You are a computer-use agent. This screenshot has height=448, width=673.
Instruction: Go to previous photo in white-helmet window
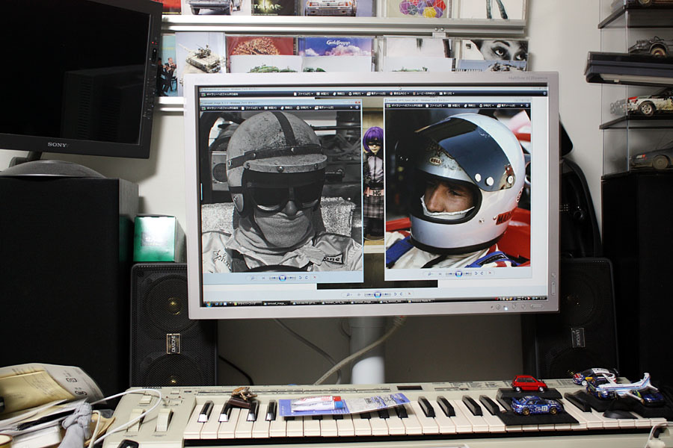449,273
